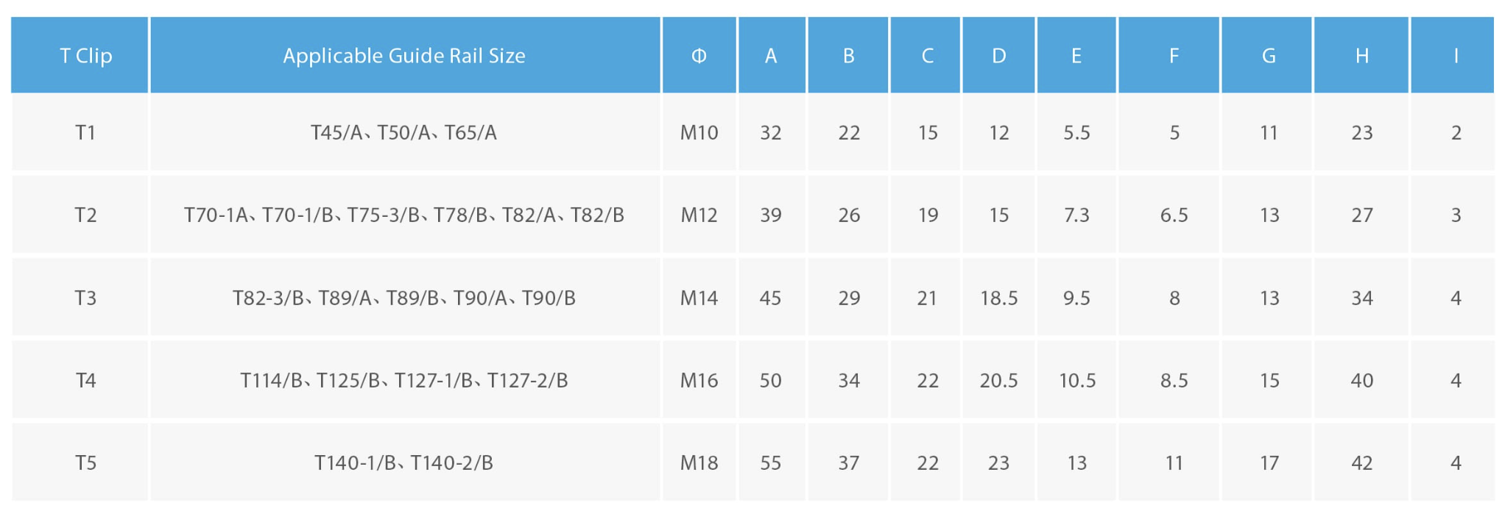Viewport: 1505px width, 522px height.
Task: Select the 42 value in column H
Action: point(1361,463)
